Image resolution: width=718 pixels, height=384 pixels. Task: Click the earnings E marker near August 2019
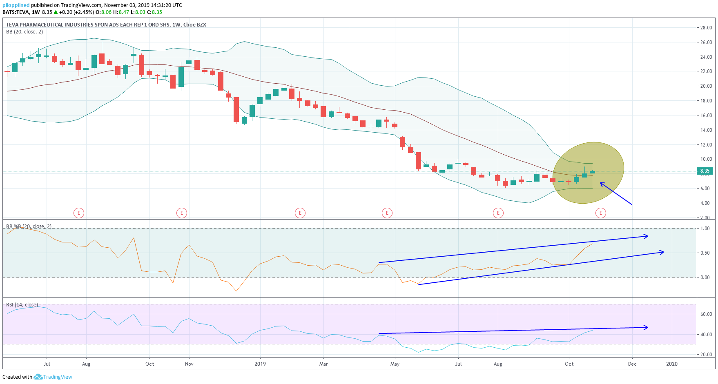click(498, 213)
